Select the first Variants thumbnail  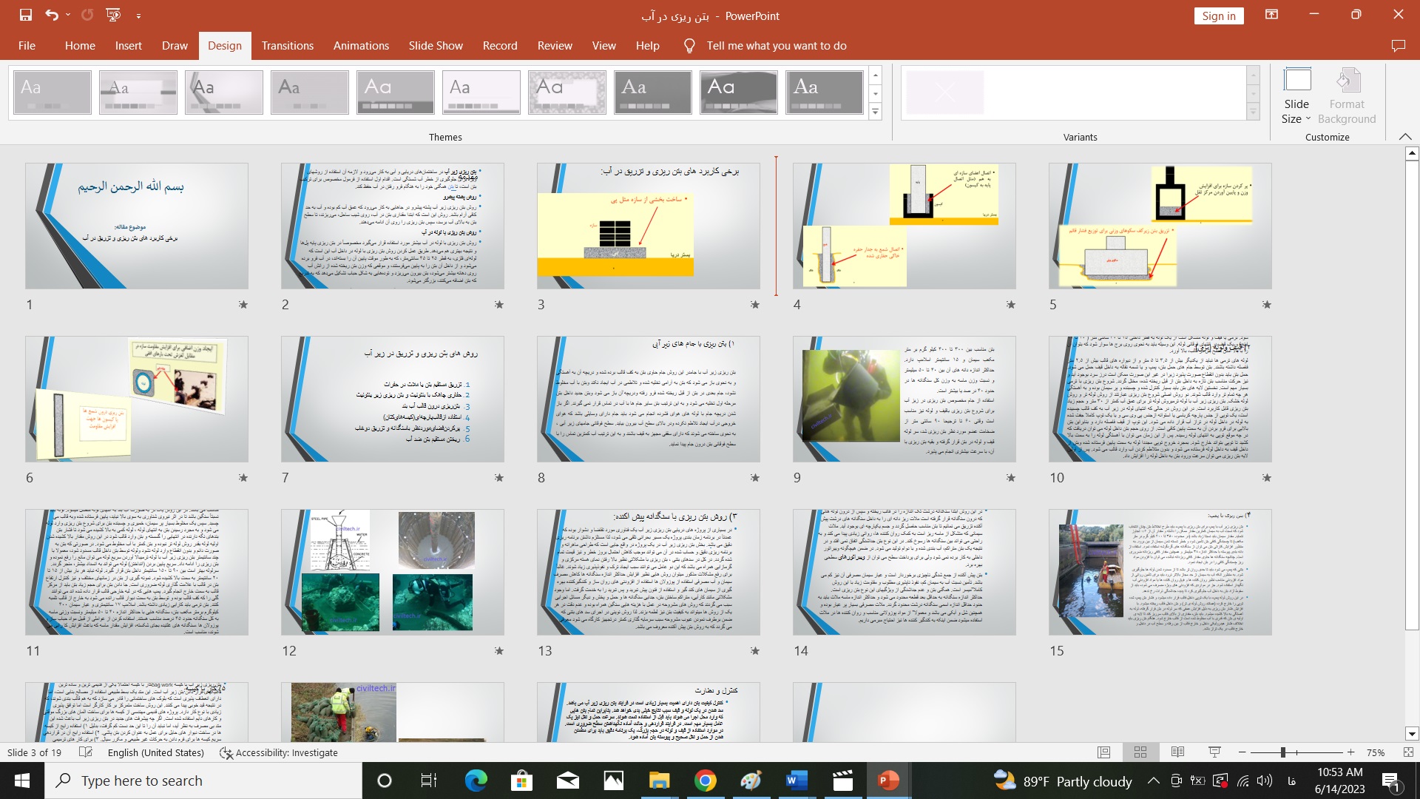coord(944,92)
